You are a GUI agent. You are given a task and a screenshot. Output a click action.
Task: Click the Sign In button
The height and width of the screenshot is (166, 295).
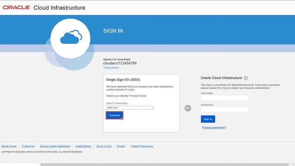(208, 119)
